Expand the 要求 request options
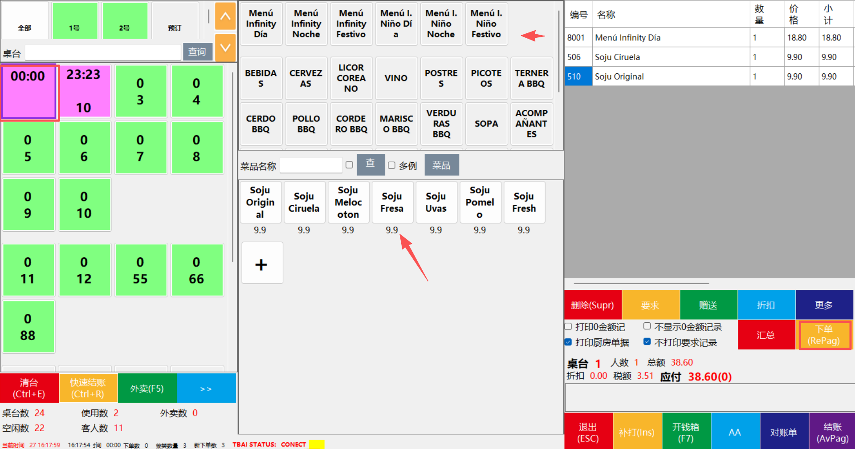The image size is (855, 449). [650, 305]
